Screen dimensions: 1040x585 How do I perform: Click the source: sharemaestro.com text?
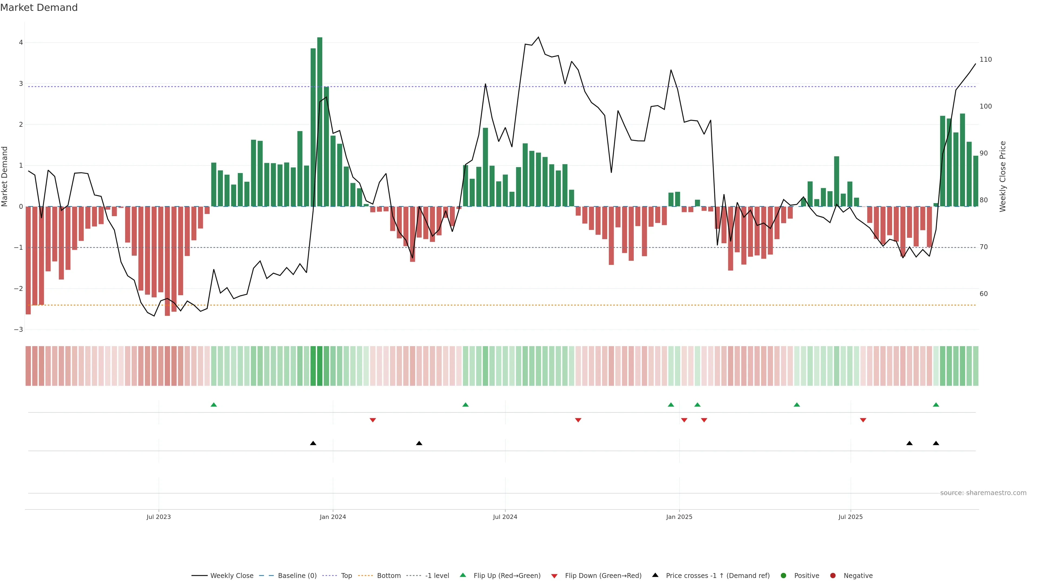tap(983, 493)
